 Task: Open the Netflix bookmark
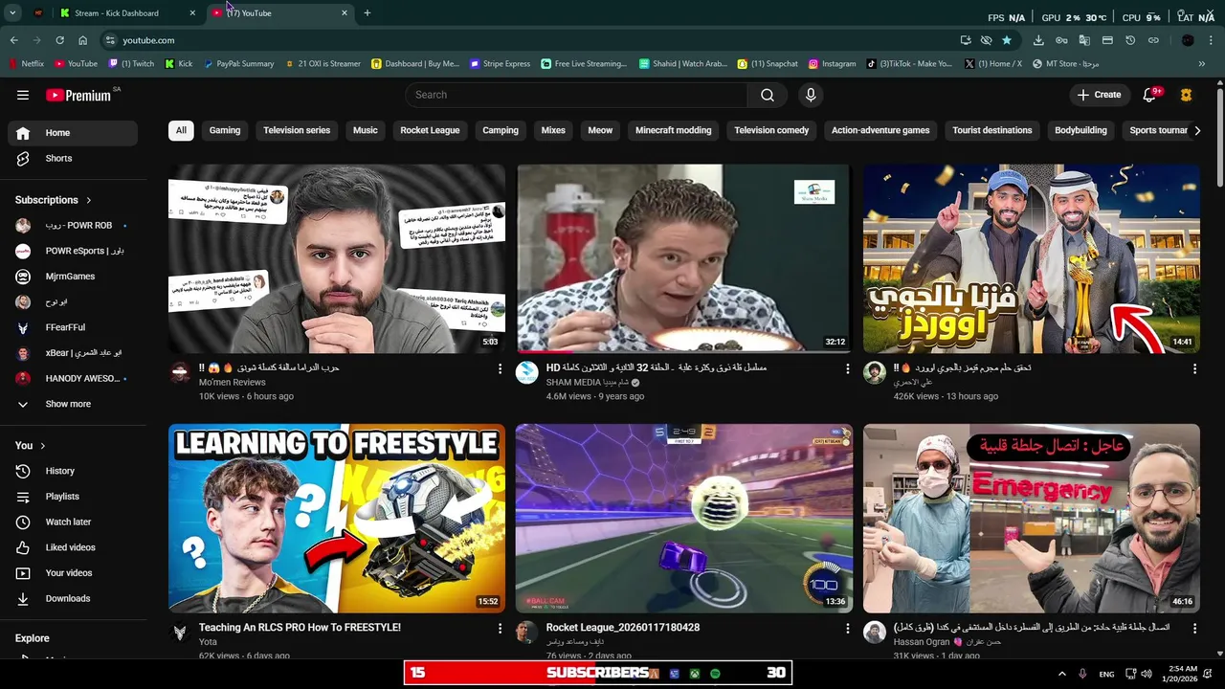coord(26,64)
